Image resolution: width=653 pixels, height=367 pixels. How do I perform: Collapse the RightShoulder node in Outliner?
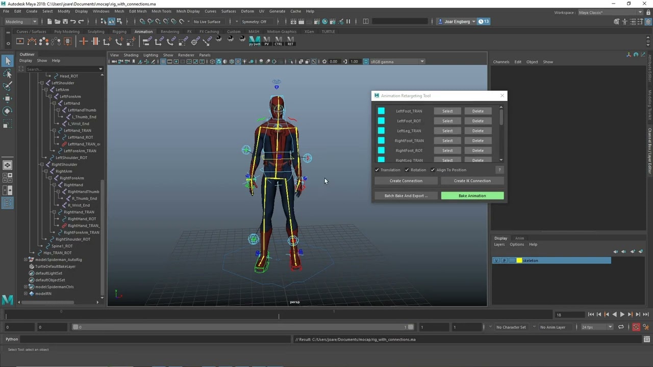coord(41,164)
